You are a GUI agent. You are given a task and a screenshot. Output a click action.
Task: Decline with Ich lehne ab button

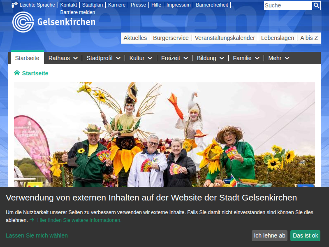[270, 235]
